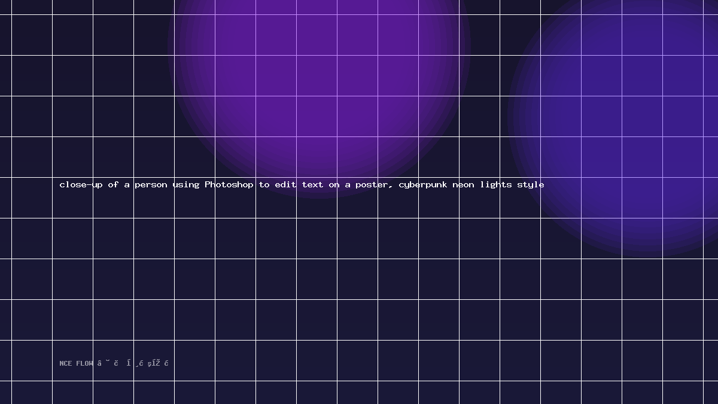Image resolution: width=718 pixels, height=404 pixels.
Task: Click the word "neon" in the caption
Action: [463, 184]
